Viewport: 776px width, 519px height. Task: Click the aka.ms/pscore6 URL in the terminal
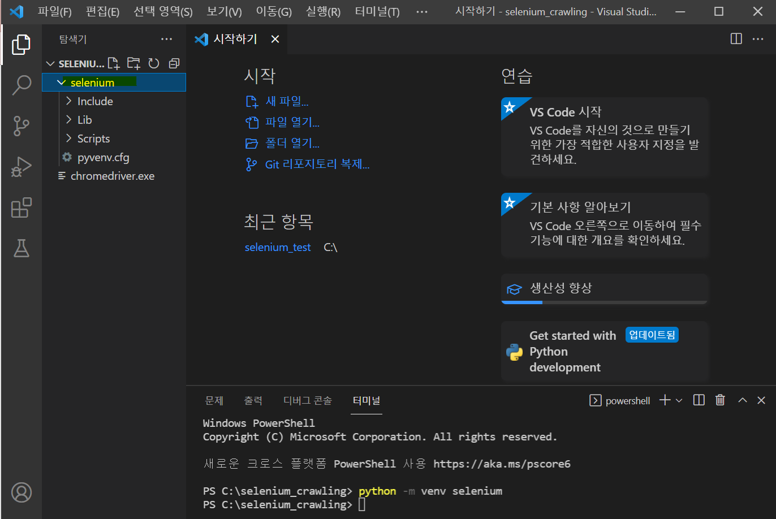502,464
